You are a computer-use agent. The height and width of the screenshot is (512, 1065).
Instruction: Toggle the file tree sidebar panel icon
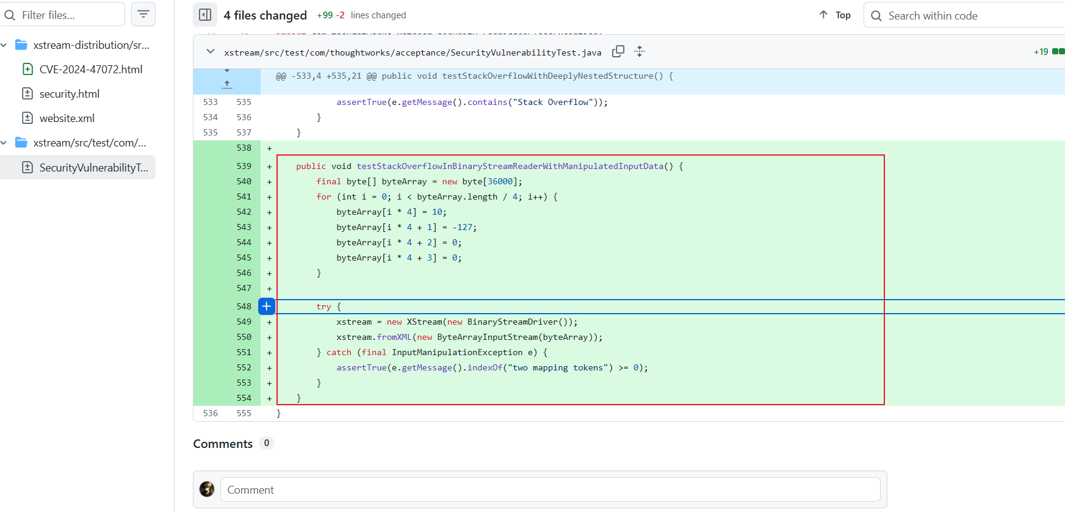(x=205, y=15)
